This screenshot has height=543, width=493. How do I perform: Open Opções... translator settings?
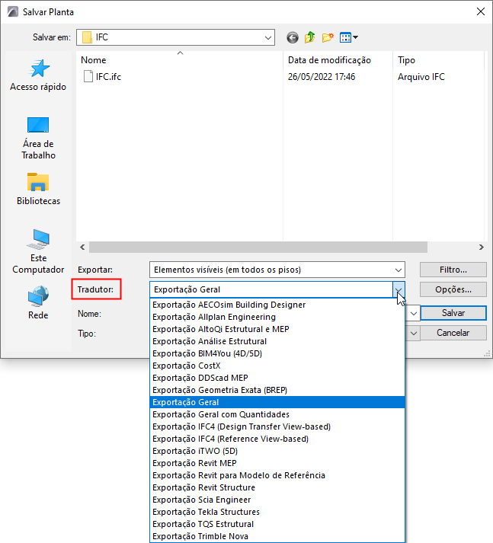point(453,289)
